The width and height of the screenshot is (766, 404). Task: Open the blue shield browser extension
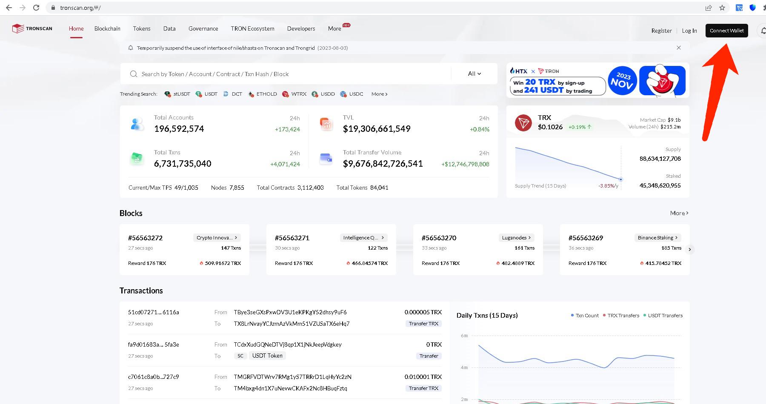[x=753, y=8]
